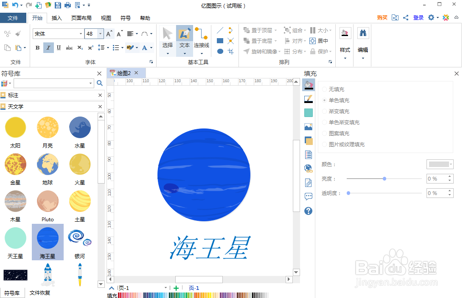Click the symbol library search magnifier
The width and height of the screenshot is (463, 298).
[x=100, y=83]
